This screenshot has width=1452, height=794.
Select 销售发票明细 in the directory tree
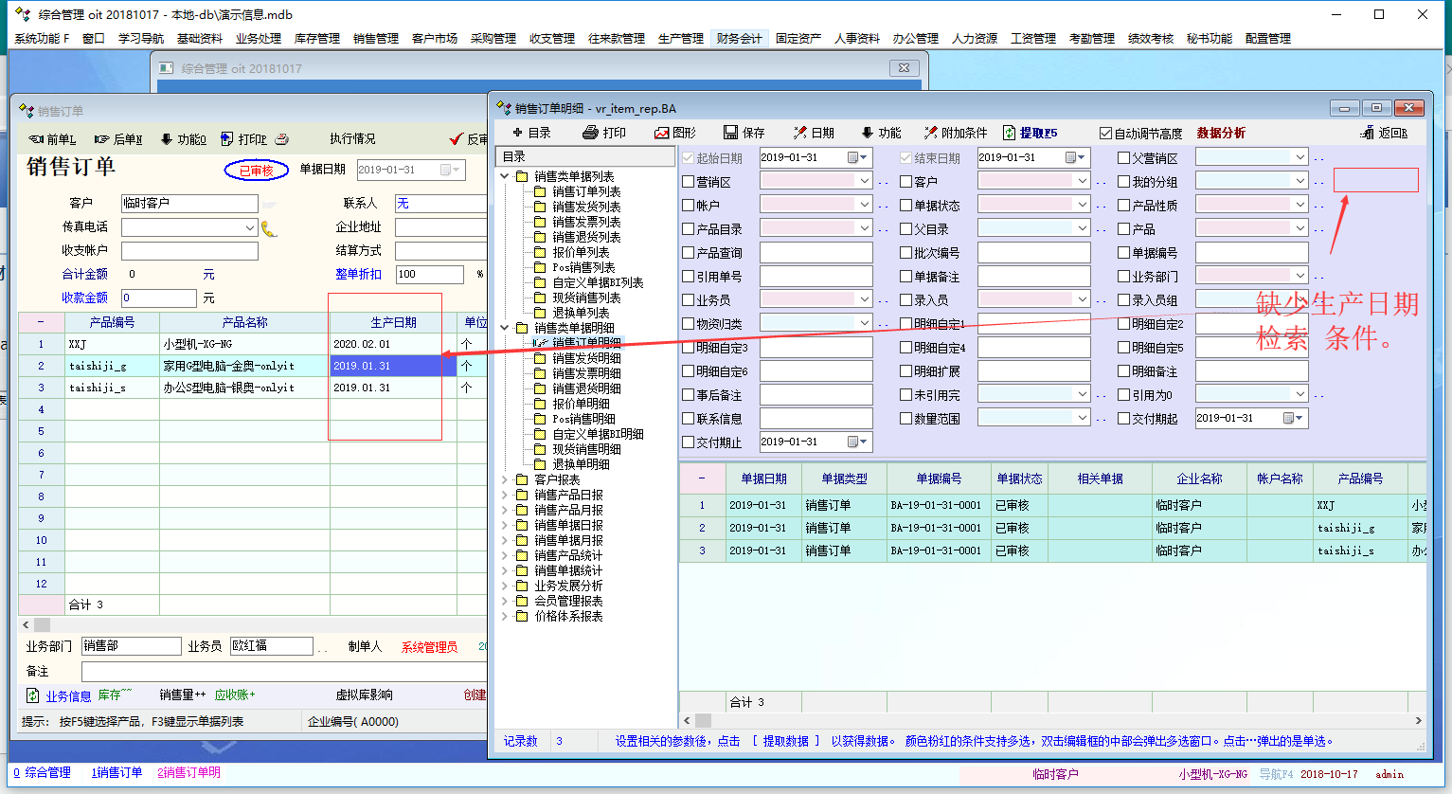586,373
